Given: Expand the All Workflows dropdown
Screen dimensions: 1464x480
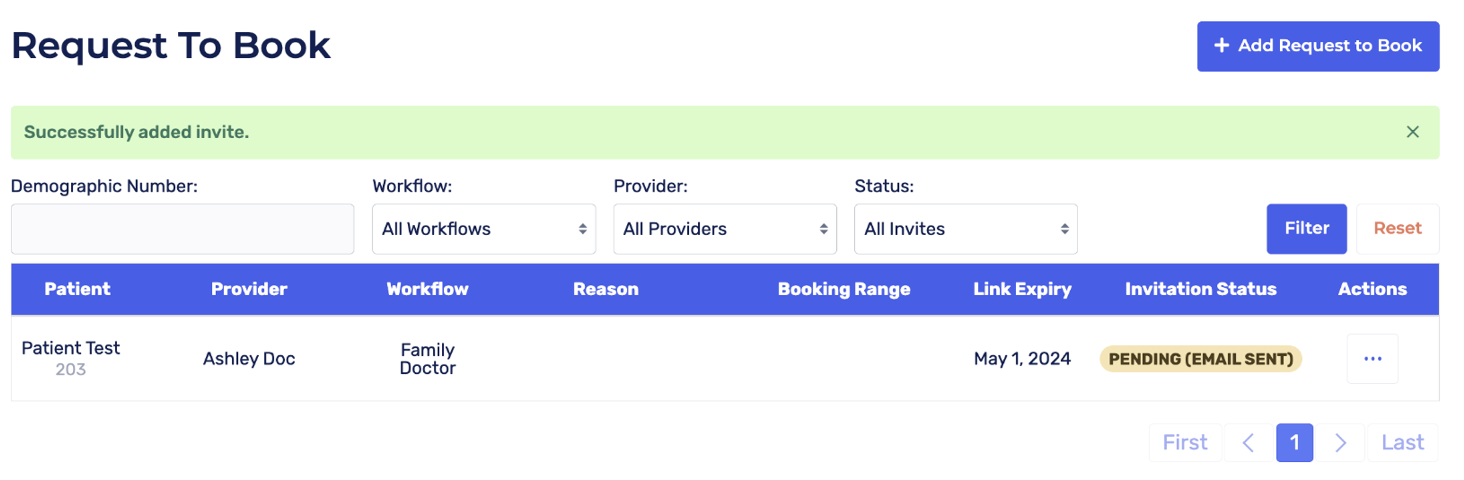Looking at the screenshot, I should tap(484, 229).
